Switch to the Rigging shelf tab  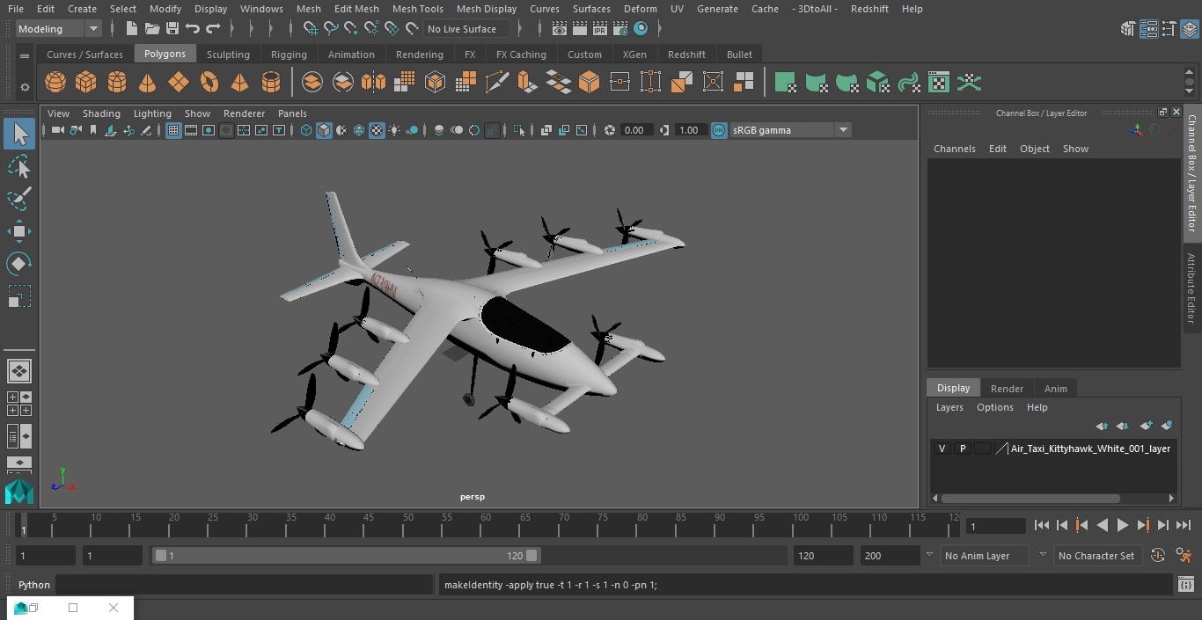pyautogui.click(x=289, y=55)
